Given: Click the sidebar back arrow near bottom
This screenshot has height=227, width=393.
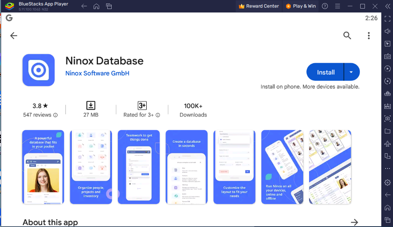Looking at the screenshot, I should click(x=388, y=195).
